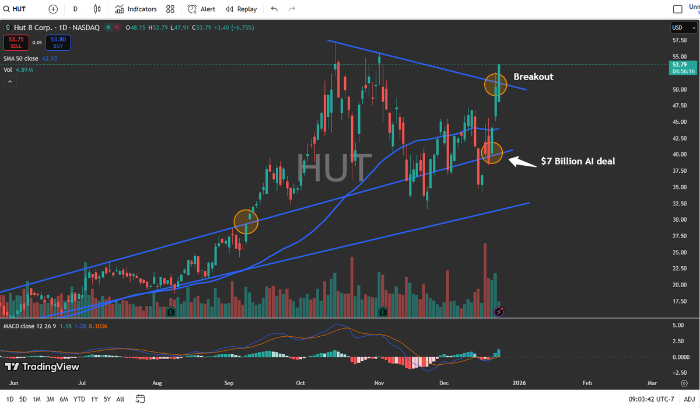Click the TradingView logo
The height and width of the screenshot is (408, 700).
(x=42, y=367)
